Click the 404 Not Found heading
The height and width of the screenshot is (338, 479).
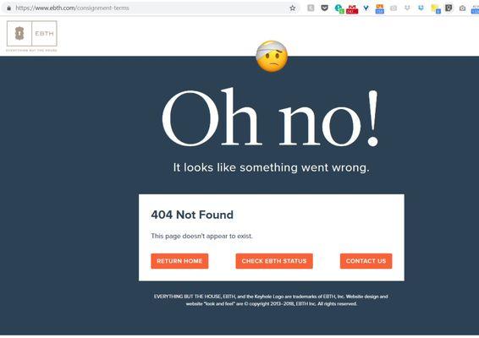(192, 215)
